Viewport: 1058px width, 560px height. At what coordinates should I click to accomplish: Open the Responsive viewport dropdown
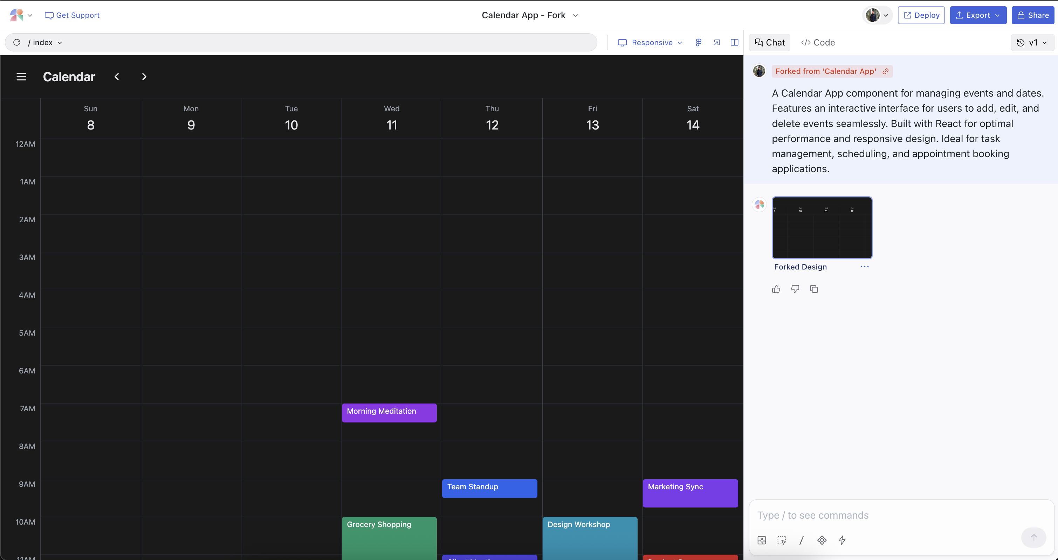coord(650,42)
